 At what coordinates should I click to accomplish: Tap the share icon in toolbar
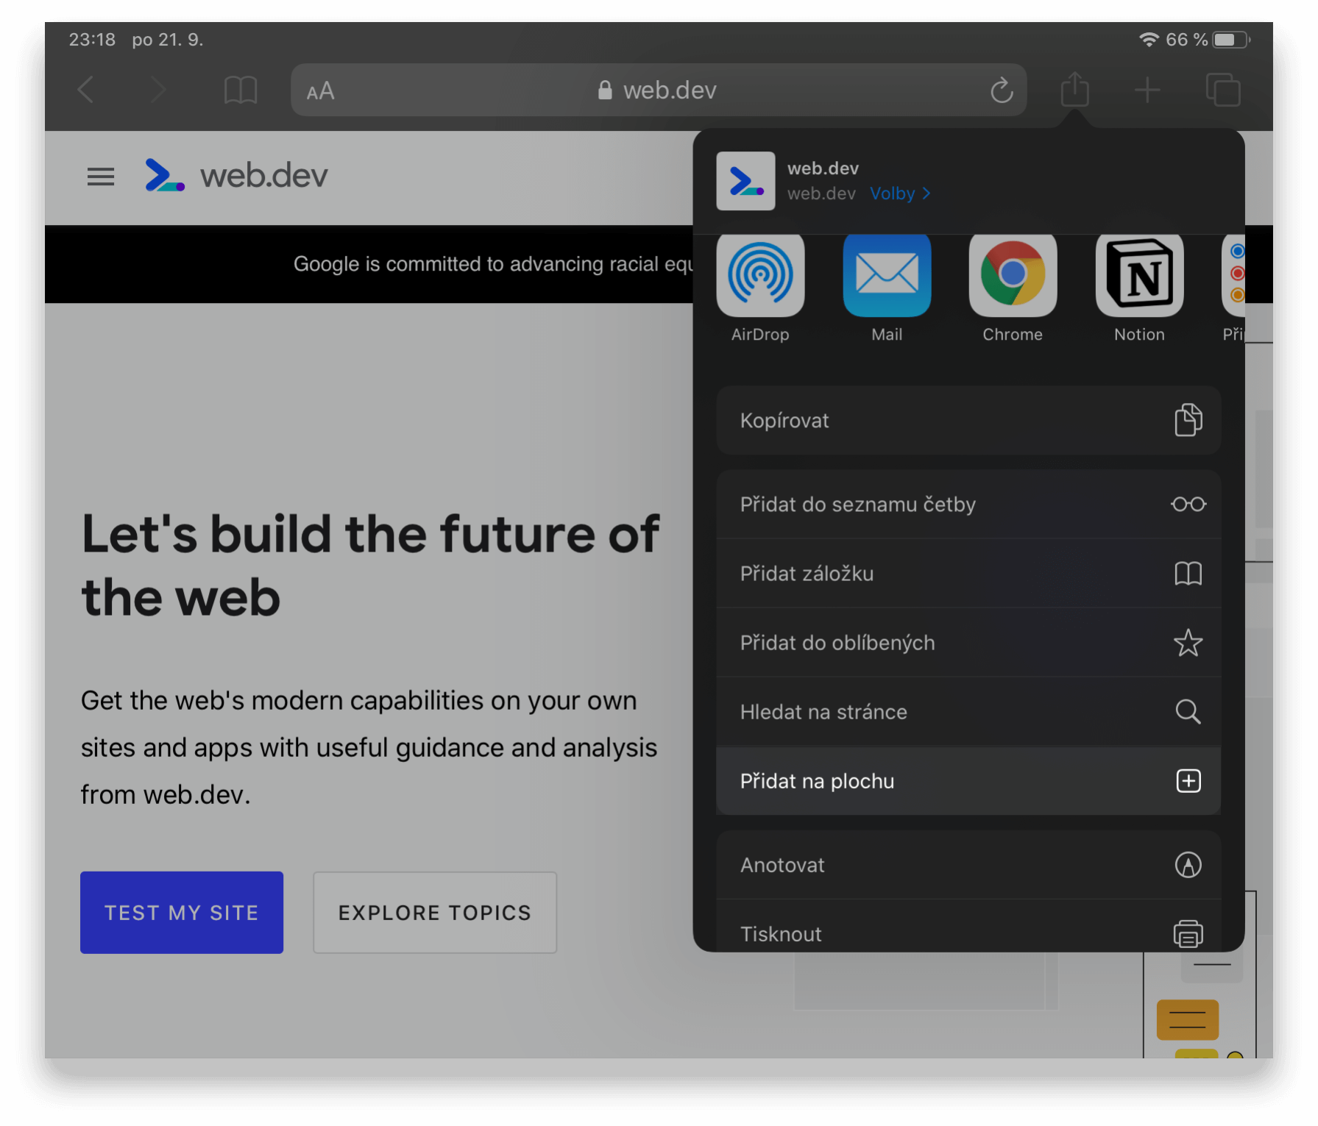1075,89
